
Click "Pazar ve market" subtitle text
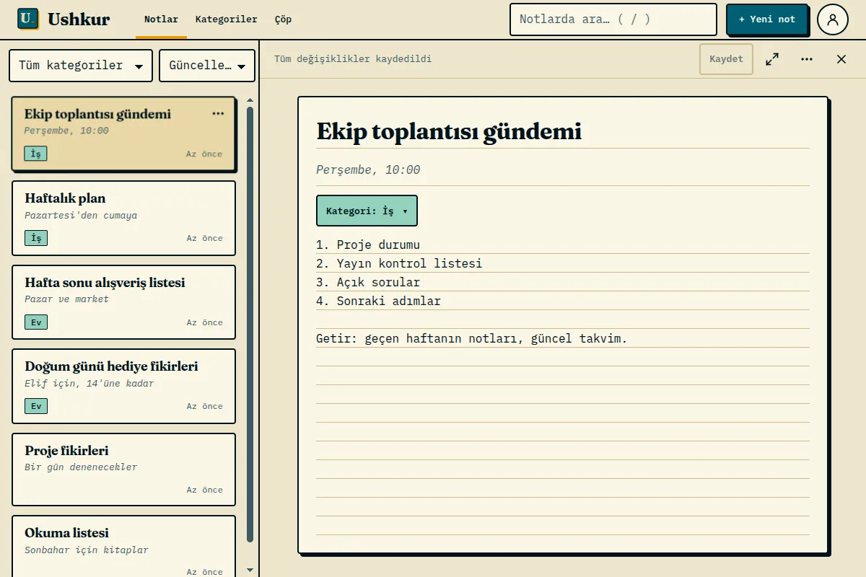(66, 299)
